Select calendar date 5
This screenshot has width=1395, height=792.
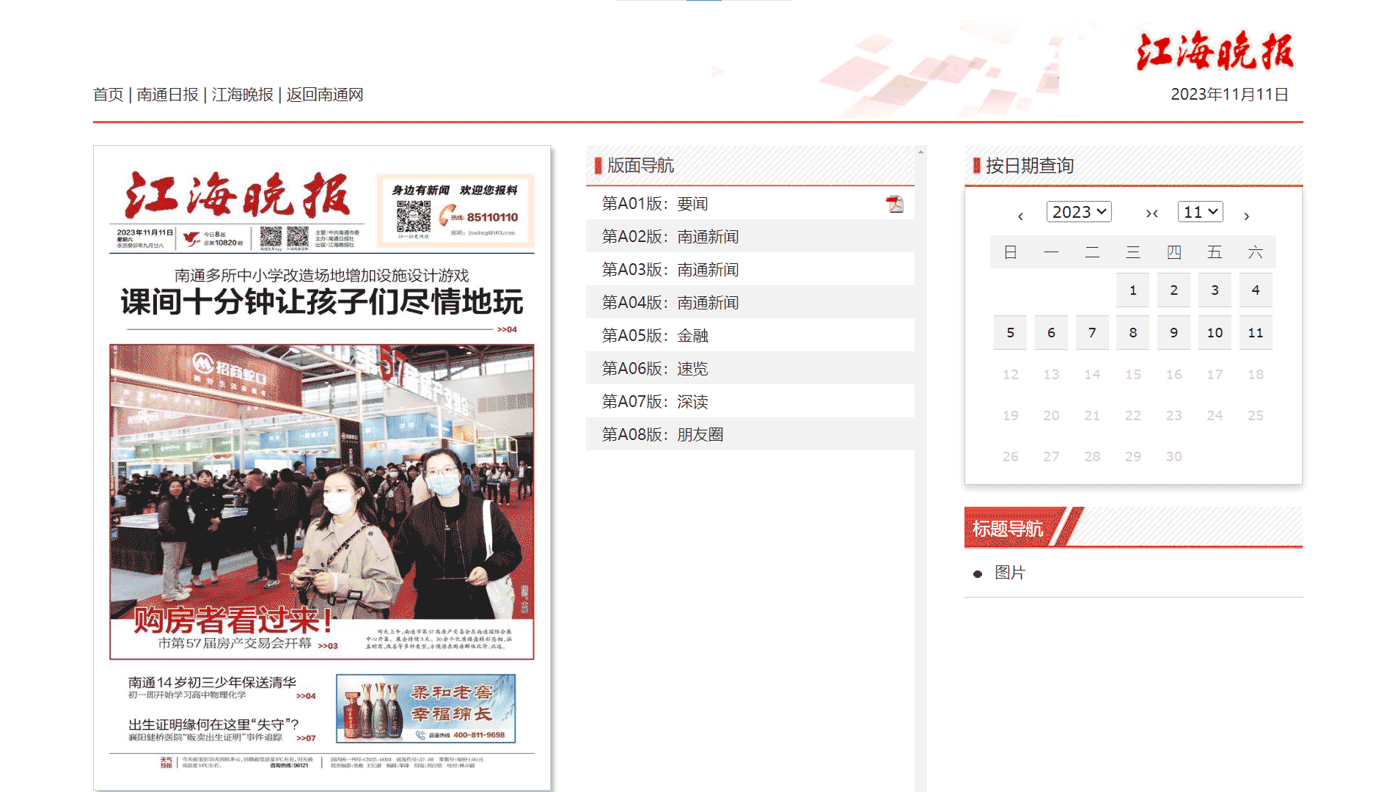(1011, 333)
